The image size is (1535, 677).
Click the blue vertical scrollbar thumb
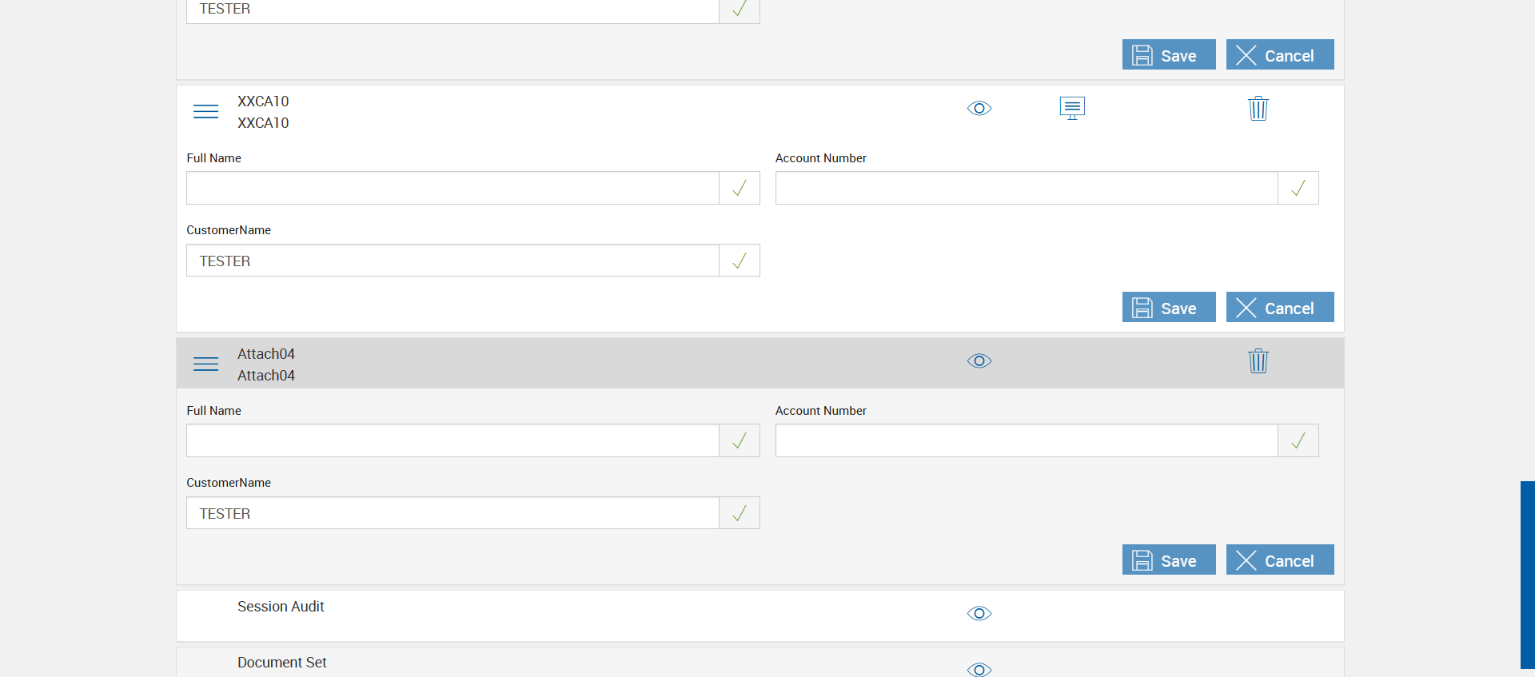[x=1527, y=574]
